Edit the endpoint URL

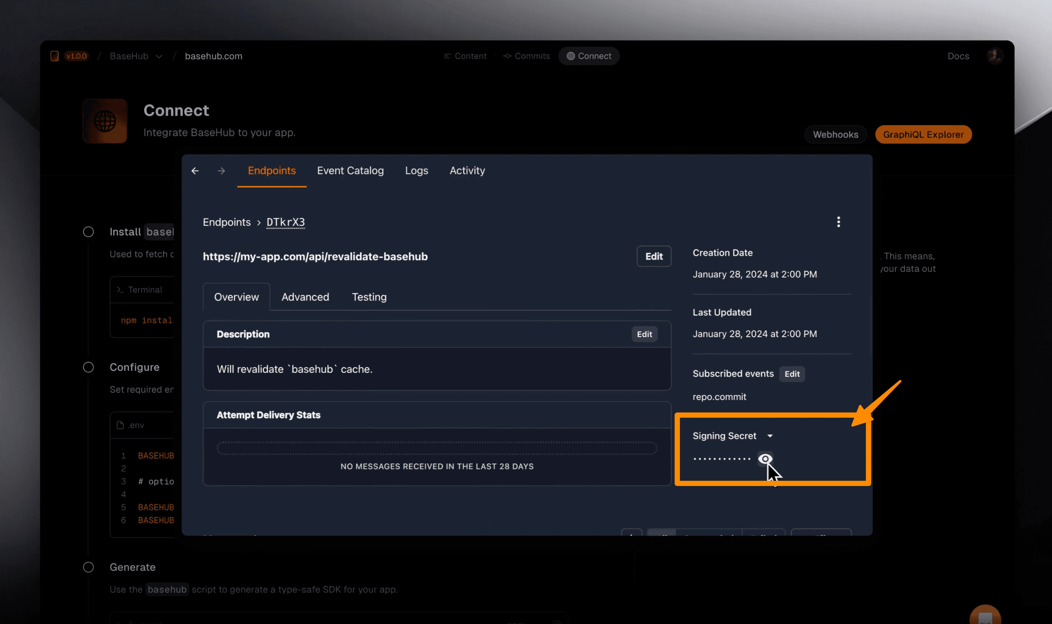(654, 256)
